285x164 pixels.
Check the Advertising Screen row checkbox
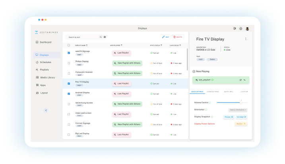[69, 104]
